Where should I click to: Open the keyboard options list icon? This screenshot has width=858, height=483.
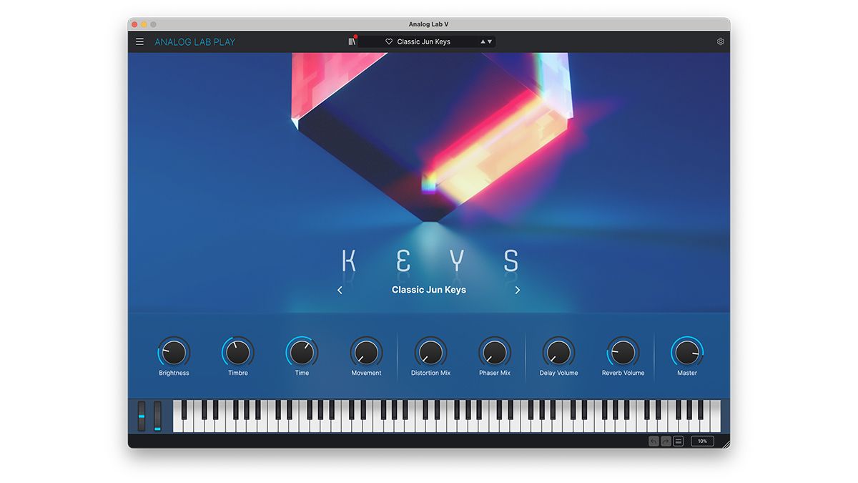(x=678, y=441)
